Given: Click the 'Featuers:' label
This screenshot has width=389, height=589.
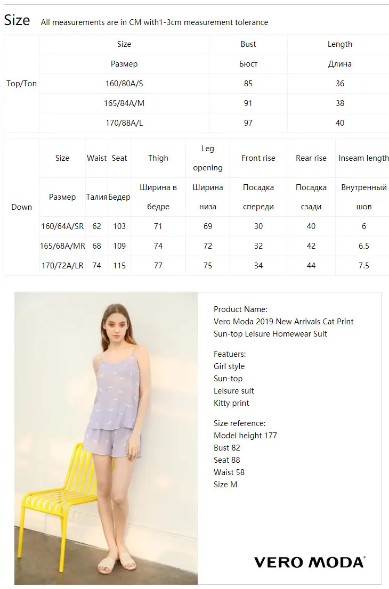Looking at the screenshot, I should [230, 354].
